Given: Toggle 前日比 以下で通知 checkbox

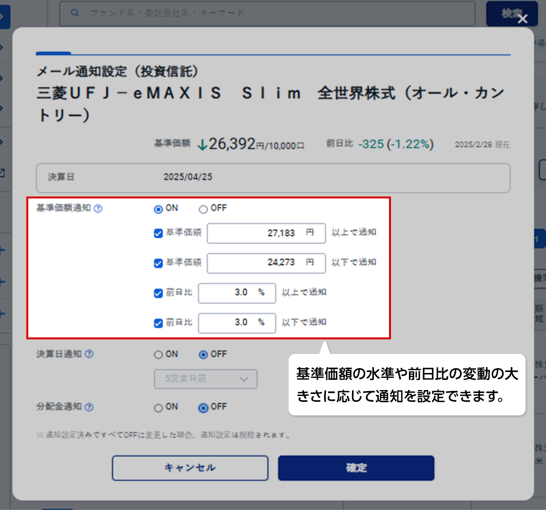Looking at the screenshot, I should tap(158, 323).
